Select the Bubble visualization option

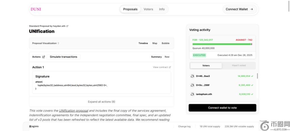coord(165,43)
